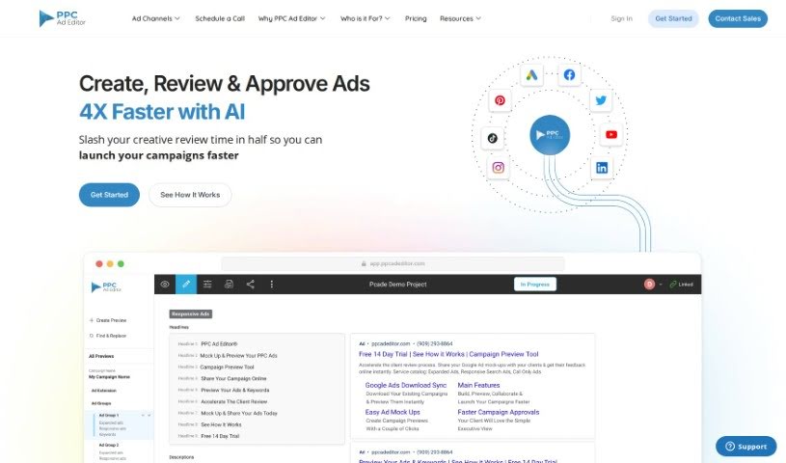Click the hero Get Started button
786x463 pixels.
pos(109,195)
